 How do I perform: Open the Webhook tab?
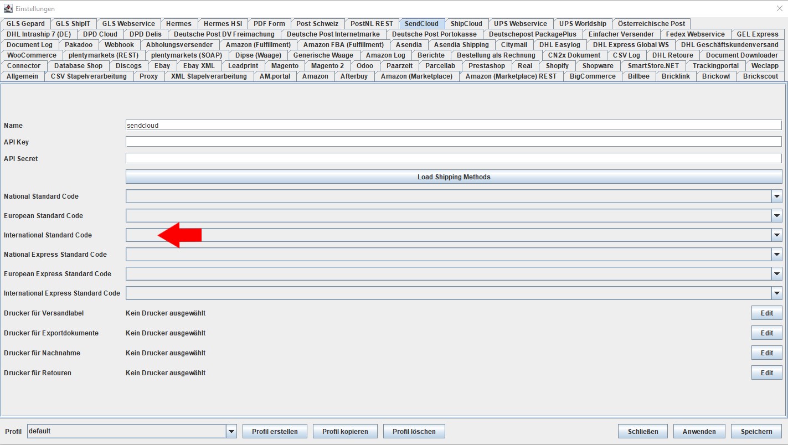point(119,45)
